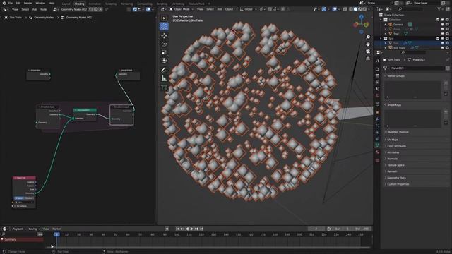Select Relative button in Object Info node
452x254 pixels.
point(29,198)
